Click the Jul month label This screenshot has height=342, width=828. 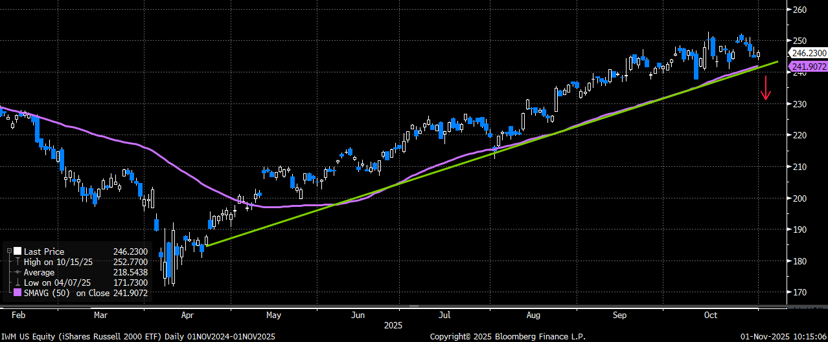[444, 315]
